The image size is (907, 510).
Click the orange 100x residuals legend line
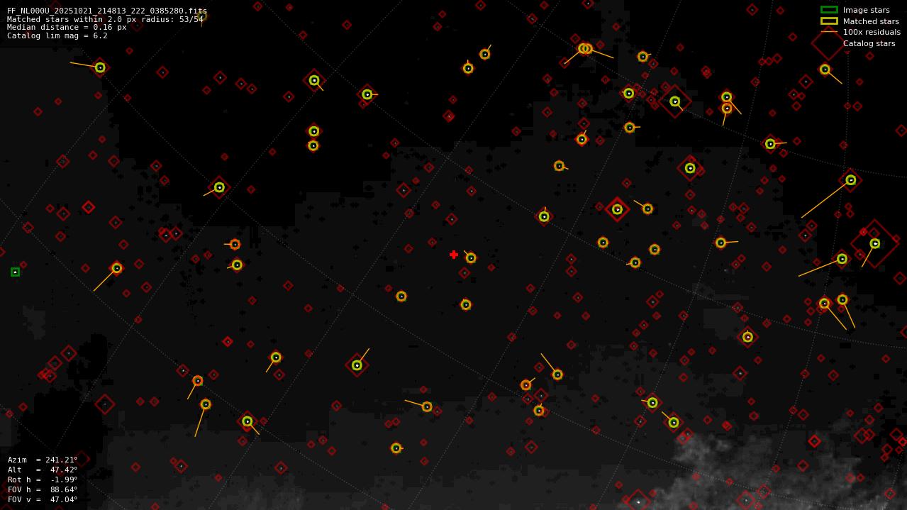tap(829, 32)
